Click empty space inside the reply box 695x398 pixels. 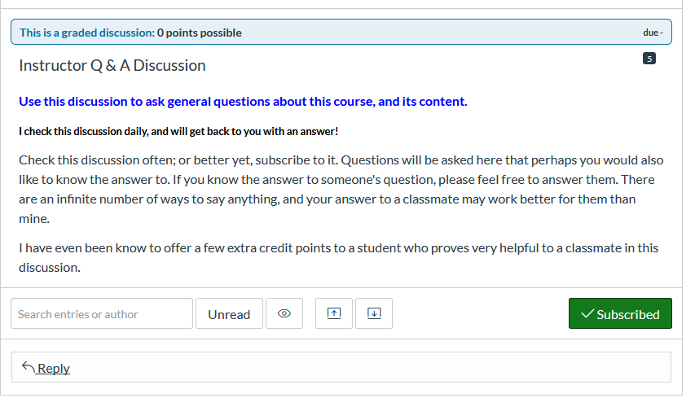point(367,367)
